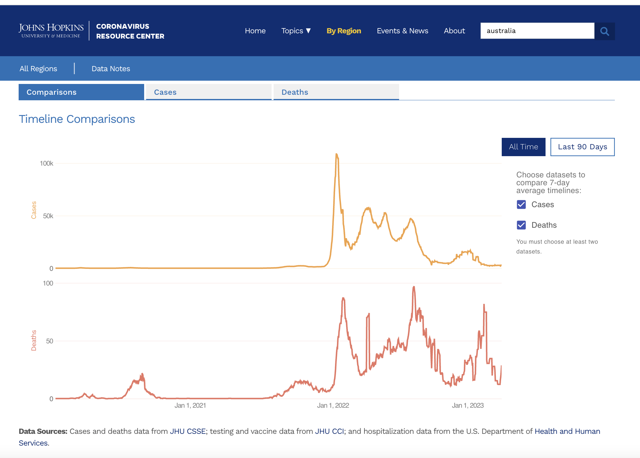This screenshot has height=458, width=640.
Task: Click the magnifying glass search icon
Action: pos(604,31)
